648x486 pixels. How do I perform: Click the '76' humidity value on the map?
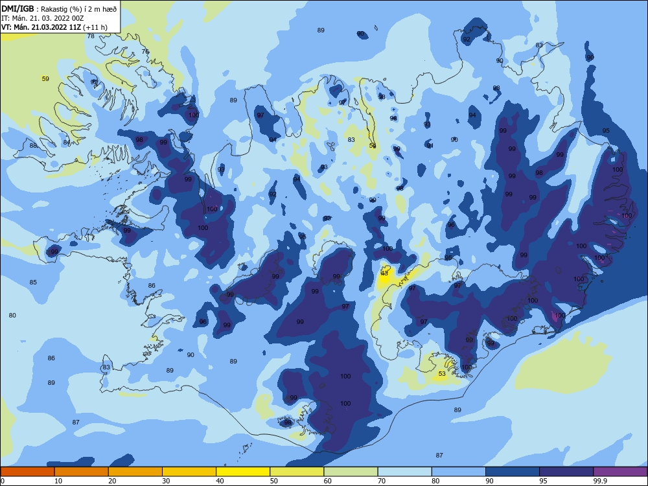(x=145, y=52)
